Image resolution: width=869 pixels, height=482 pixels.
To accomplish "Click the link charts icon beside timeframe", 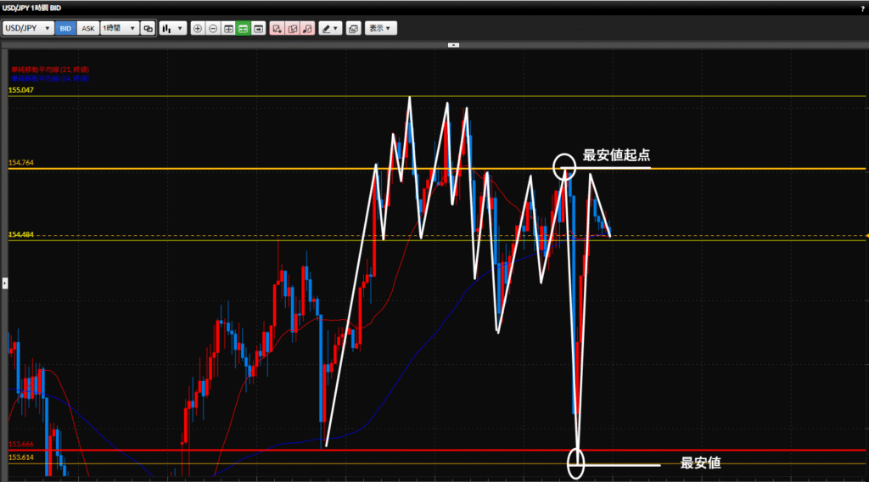I will (x=149, y=28).
